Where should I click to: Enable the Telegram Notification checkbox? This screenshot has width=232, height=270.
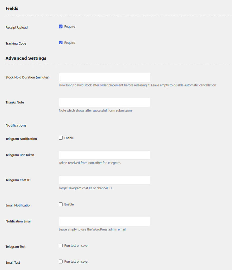pos(61,138)
